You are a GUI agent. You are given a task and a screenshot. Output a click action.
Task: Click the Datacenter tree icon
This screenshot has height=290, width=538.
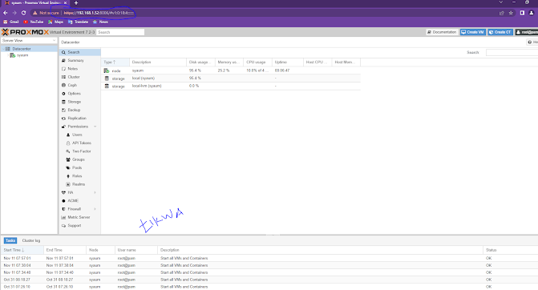[7, 49]
